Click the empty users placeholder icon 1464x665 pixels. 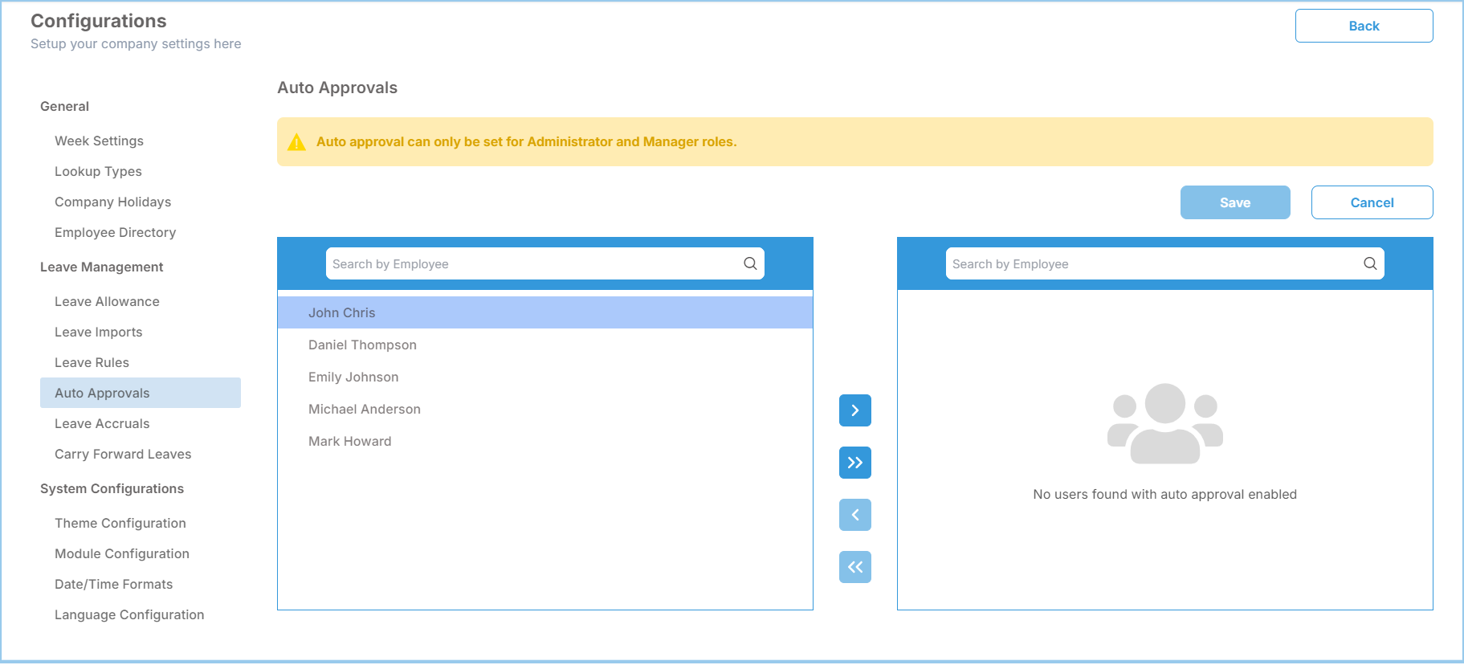click(1164, 423)
